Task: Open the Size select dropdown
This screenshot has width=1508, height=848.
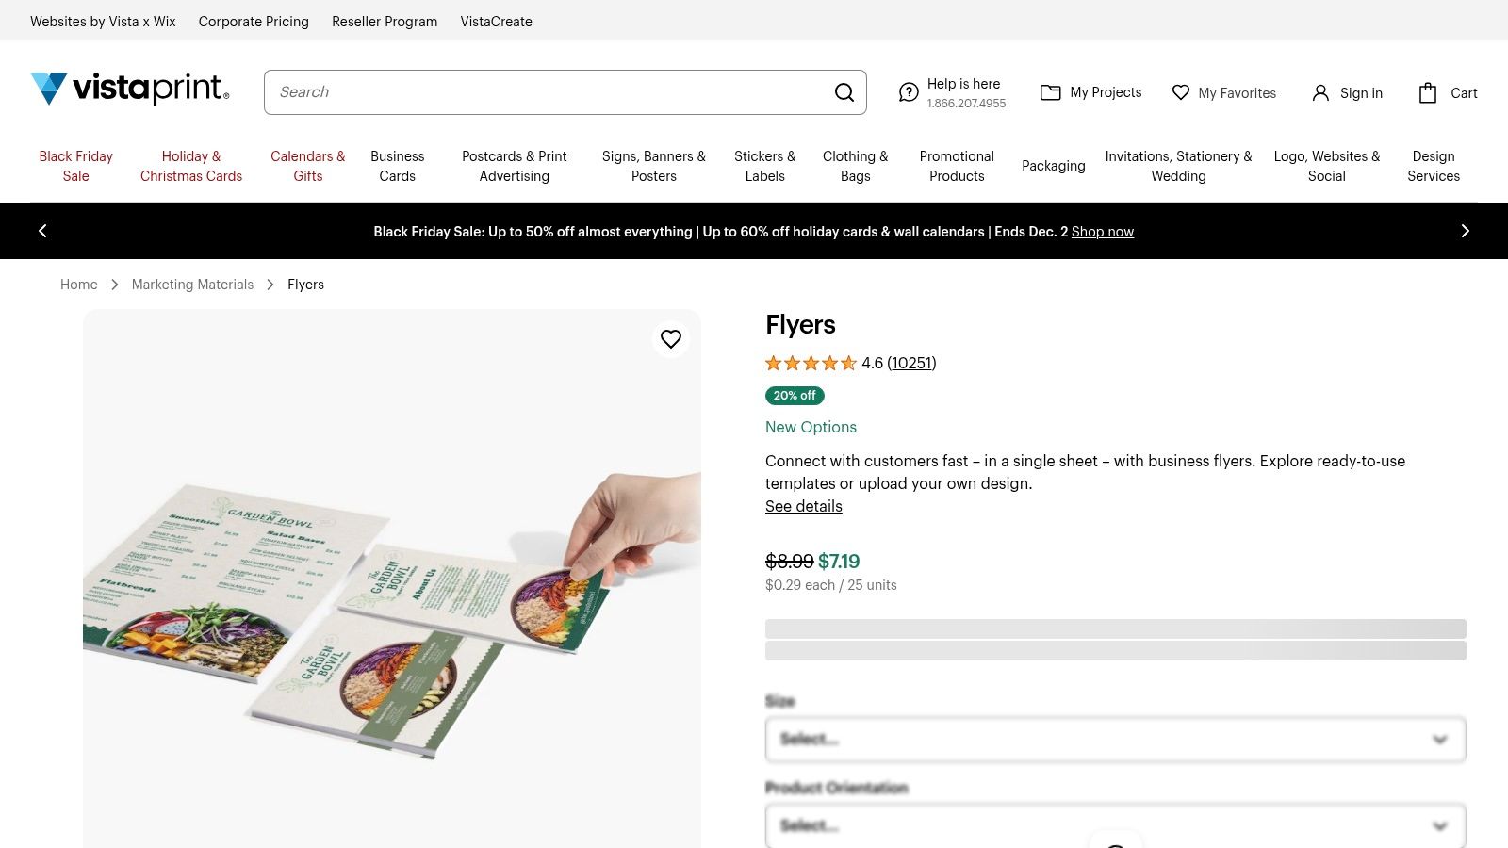Action: coord(1115,740)
